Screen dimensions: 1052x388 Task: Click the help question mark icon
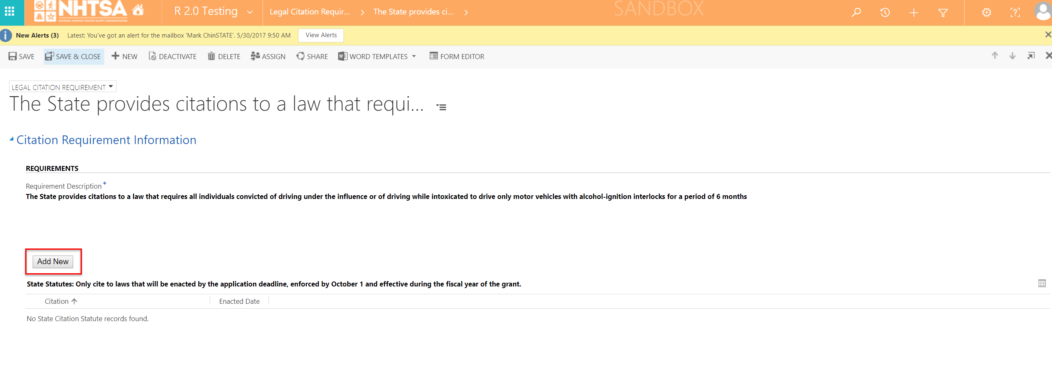click(x=1015, y=12)
